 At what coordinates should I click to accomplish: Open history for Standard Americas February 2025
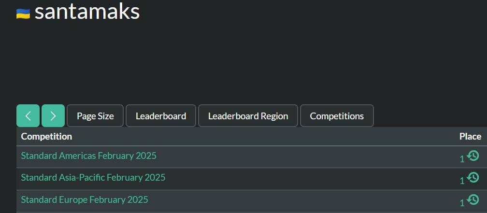473,156
